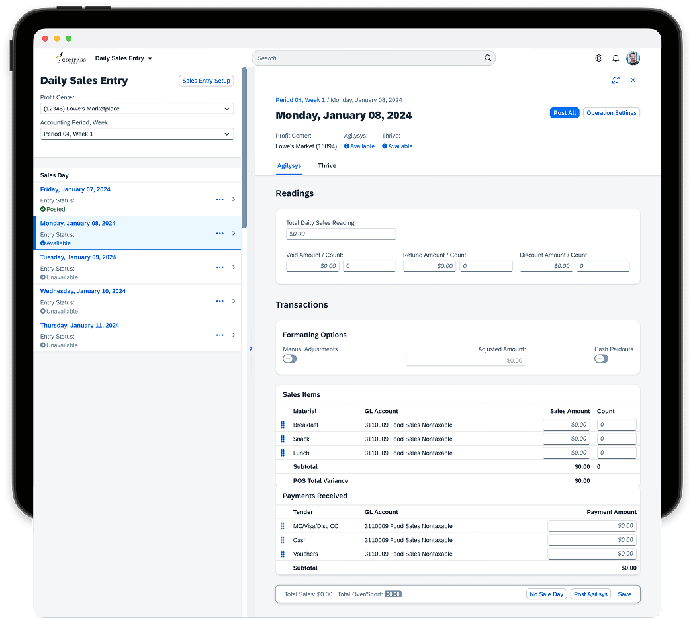
Task: Open the Profit Center dropdown
Action: tap(137, 109)
